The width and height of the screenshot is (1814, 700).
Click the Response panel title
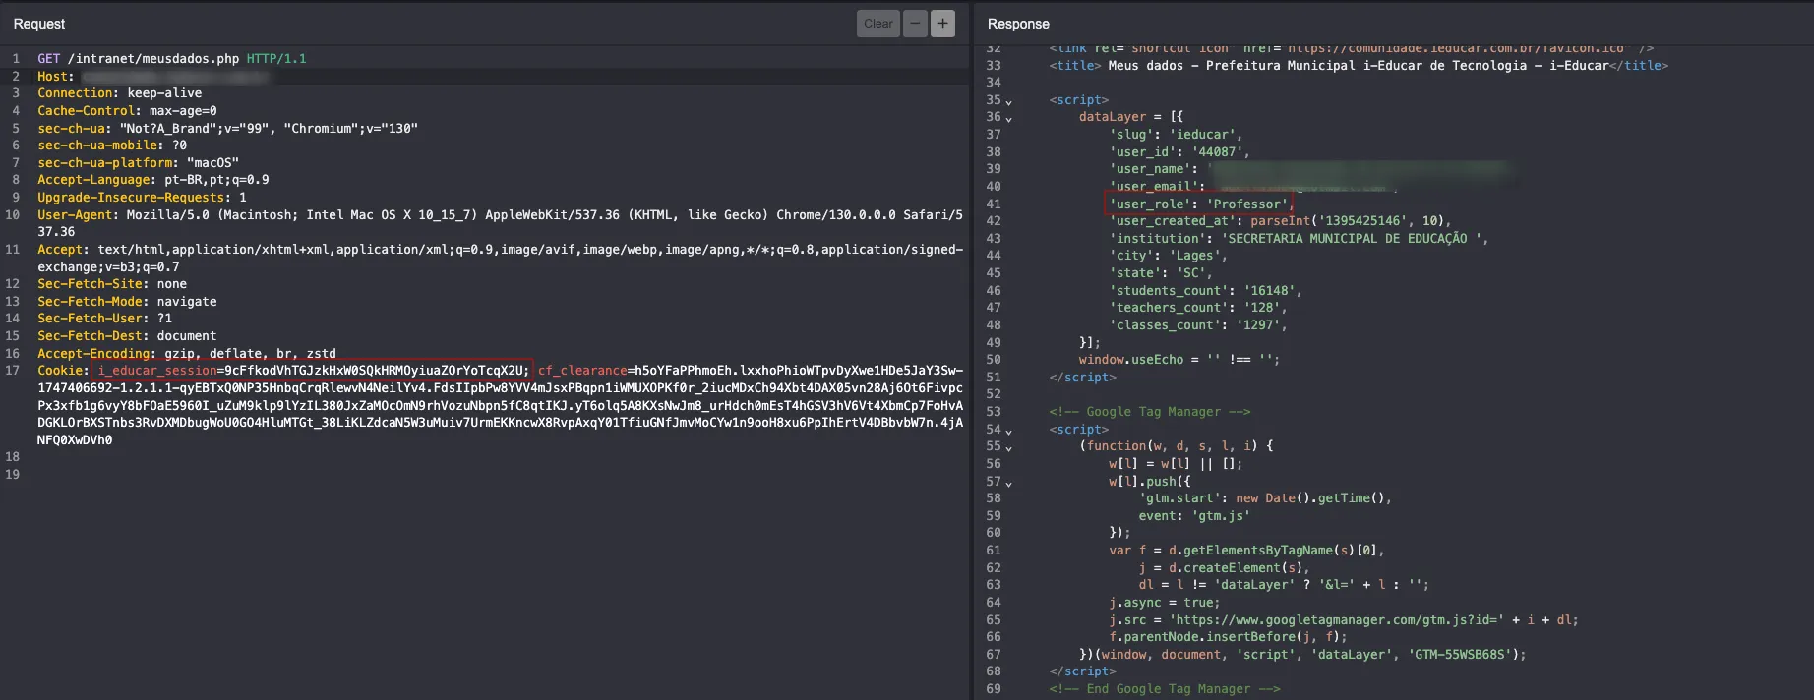pyautogui.click(x=1018, y=24)
